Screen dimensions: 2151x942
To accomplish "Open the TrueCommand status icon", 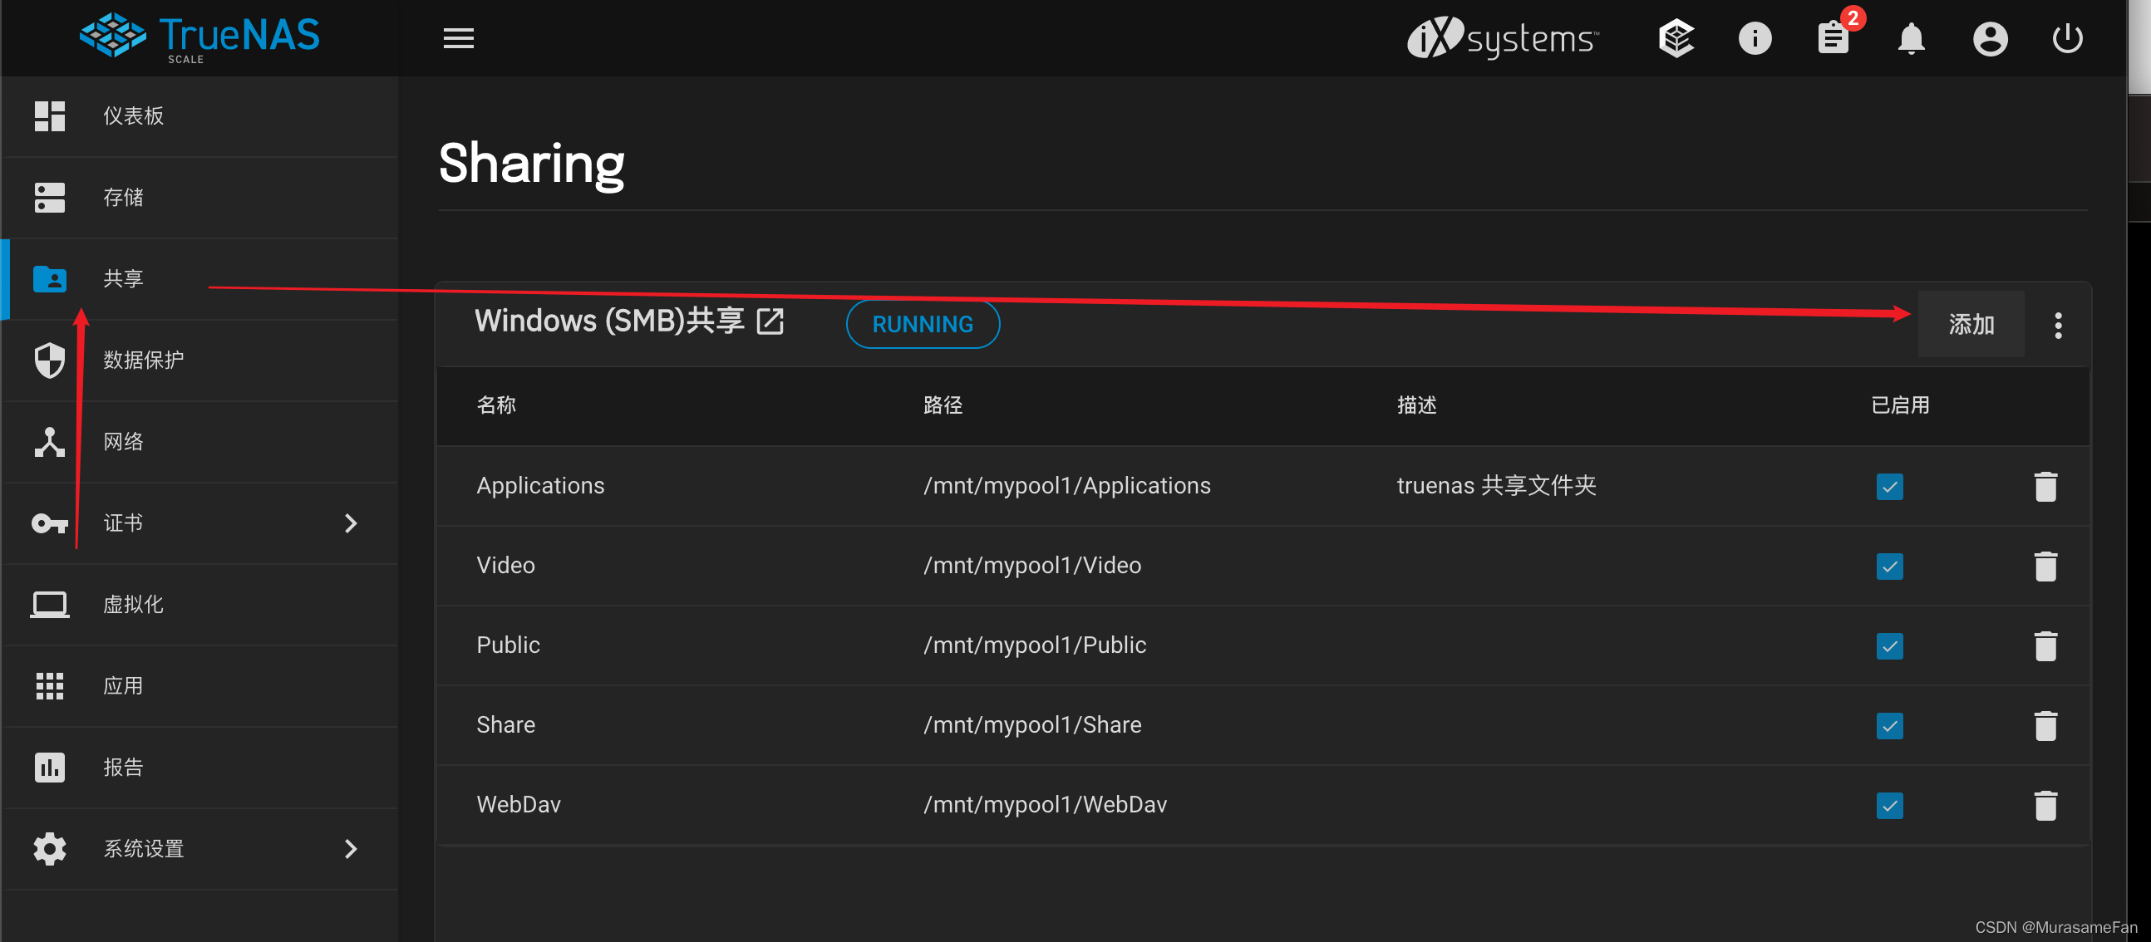I will click(1675, 38).
